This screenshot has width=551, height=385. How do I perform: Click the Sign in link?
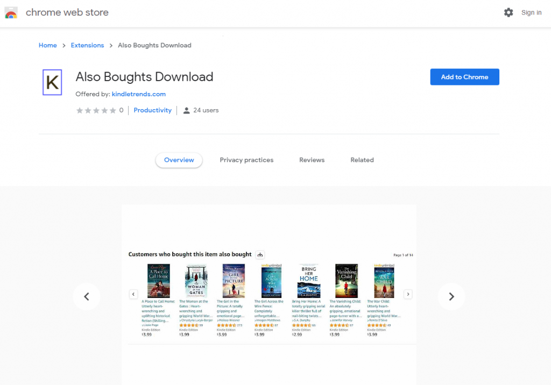click(531, 13)
